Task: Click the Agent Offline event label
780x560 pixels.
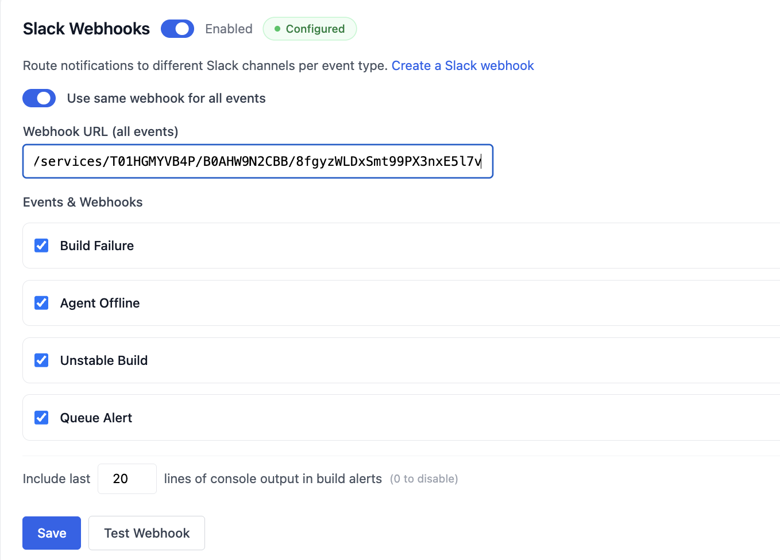Action: [x=100, y=303]
